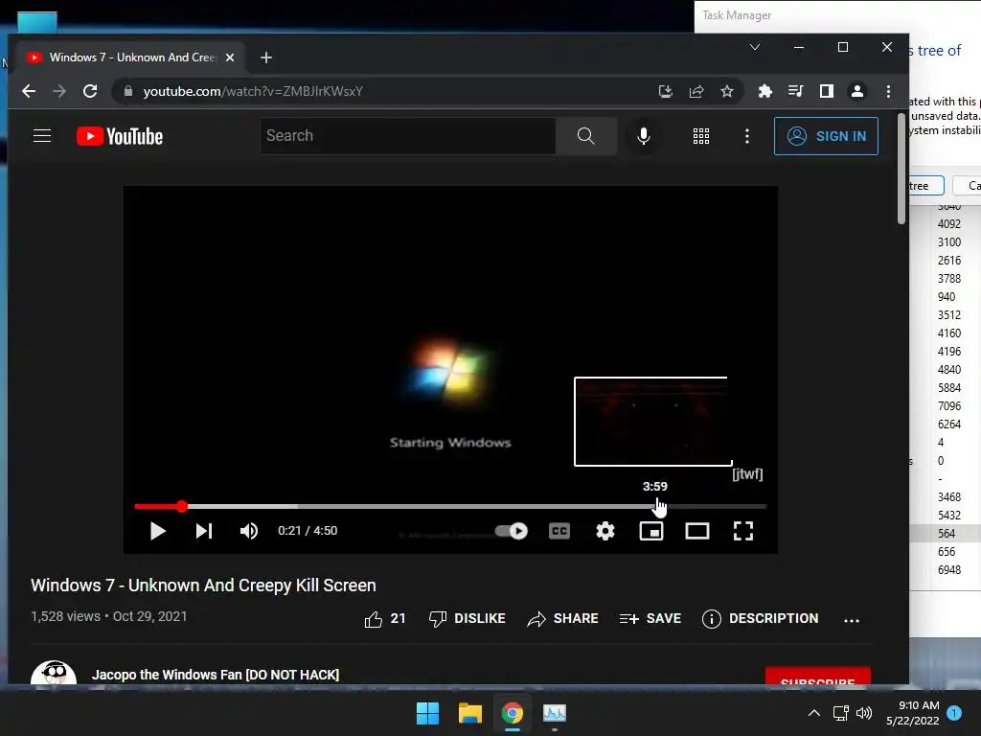
Task: Go to the YouTube home logo
Action: (120, 136)
